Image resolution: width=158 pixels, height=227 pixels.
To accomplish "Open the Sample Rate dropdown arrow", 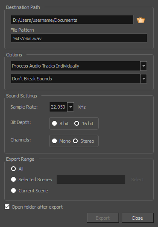I will pos(70,107).
